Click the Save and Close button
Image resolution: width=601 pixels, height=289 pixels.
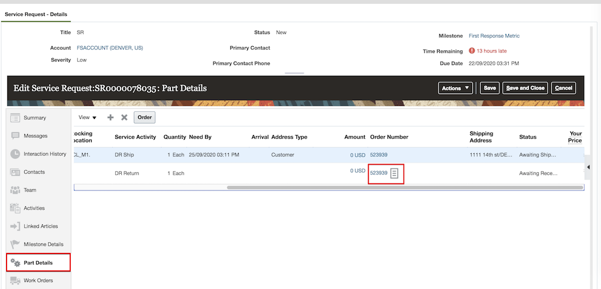click(525, 88)
